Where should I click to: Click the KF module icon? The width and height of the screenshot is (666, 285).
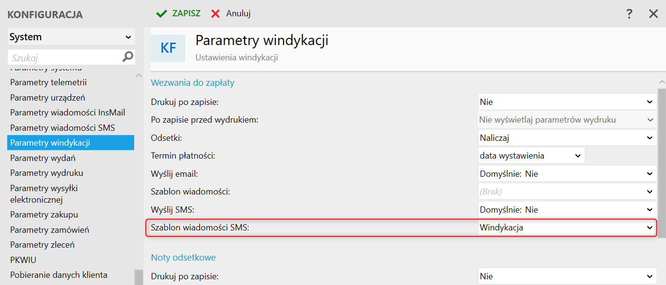tap(168, 48)
